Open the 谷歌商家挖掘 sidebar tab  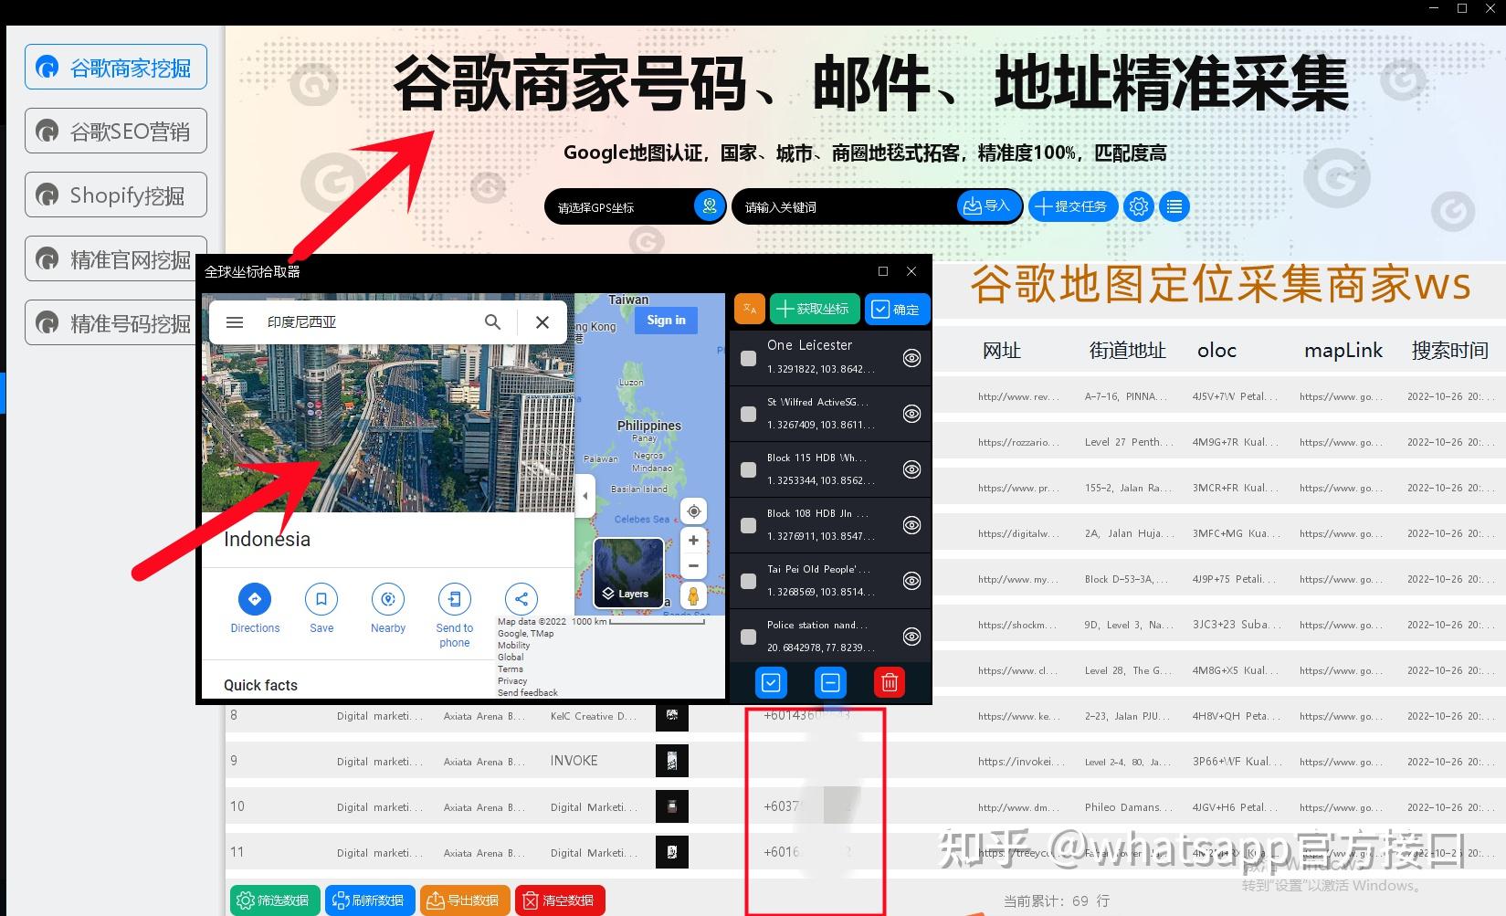(116, 68)
